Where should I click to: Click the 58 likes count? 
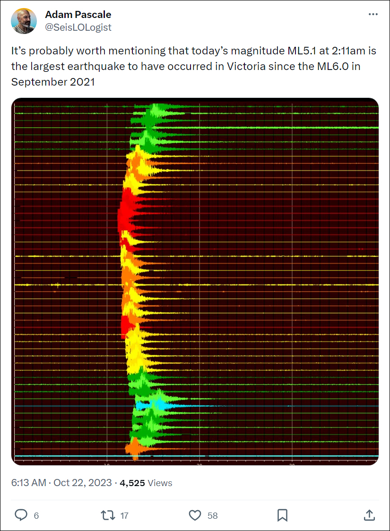pyautogui.click(x=213, y=515)
